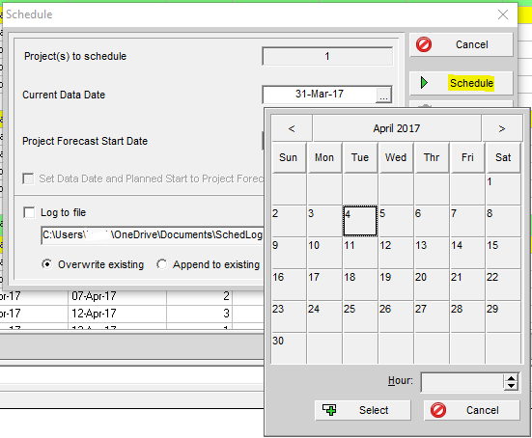
Task: Click the Schedule button with green arrow
Action: tap(462, 83)
